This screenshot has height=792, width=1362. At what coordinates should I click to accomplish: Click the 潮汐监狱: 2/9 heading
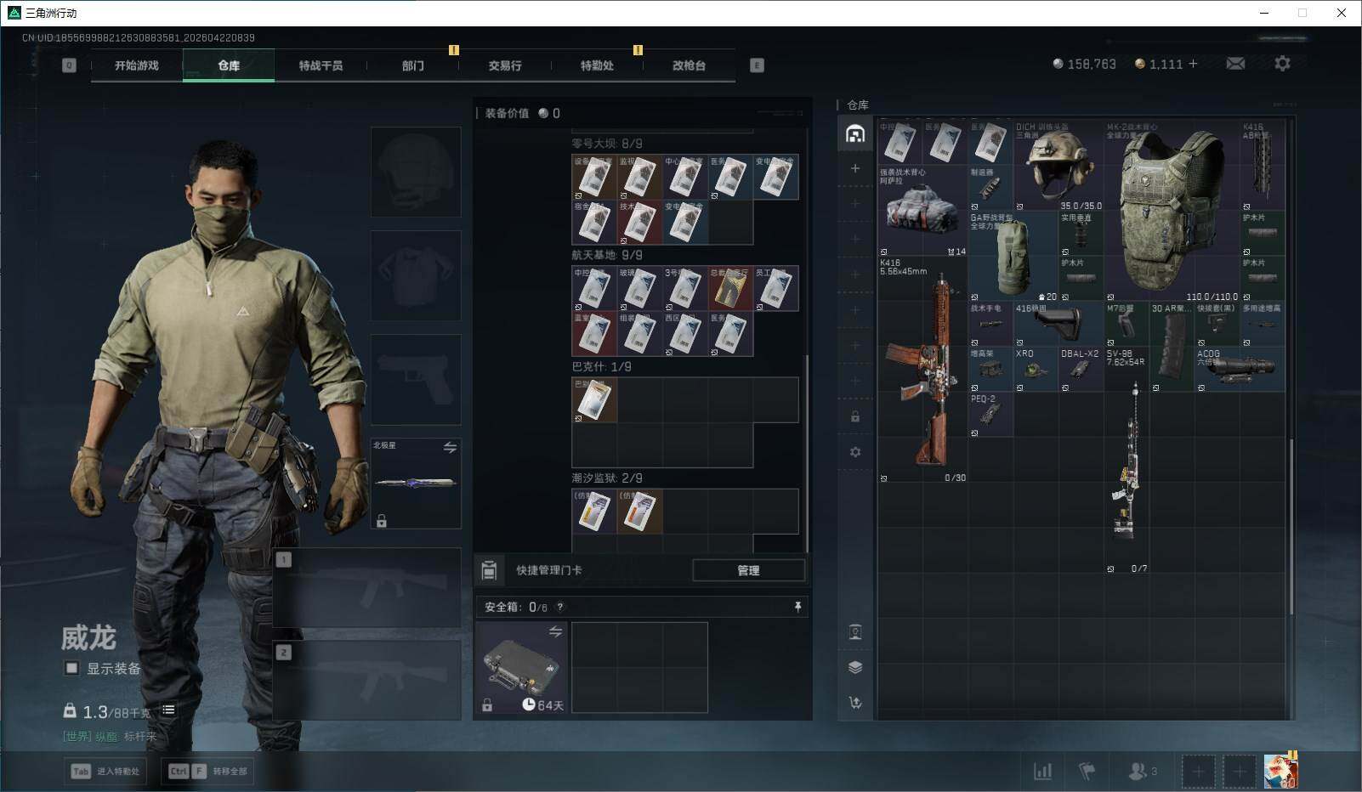(607, 478)
